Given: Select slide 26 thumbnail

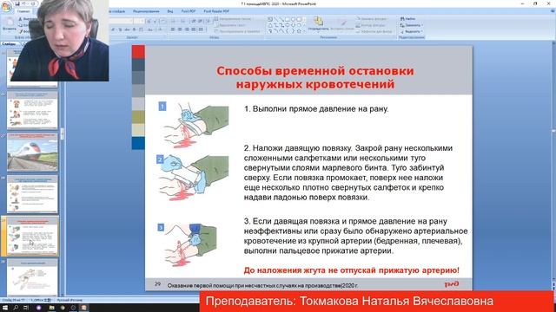Looking at the screenshot, I should (x=32, y=110).
